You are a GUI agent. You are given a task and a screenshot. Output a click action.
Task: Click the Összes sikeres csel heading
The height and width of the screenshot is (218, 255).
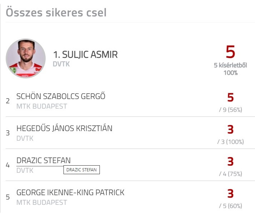tap(56, 12)
